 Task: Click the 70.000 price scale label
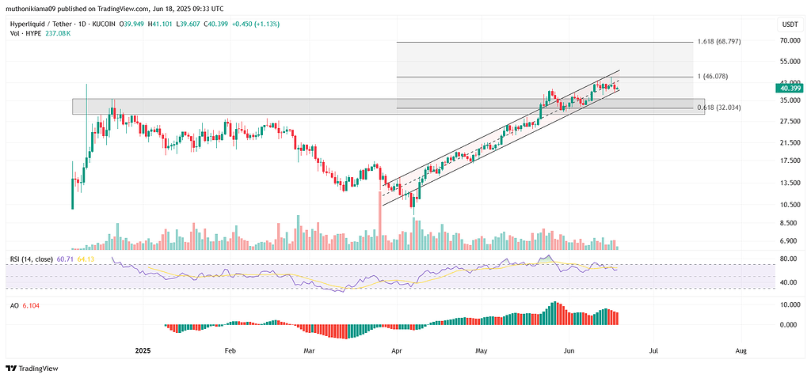[x=790, y=41]
